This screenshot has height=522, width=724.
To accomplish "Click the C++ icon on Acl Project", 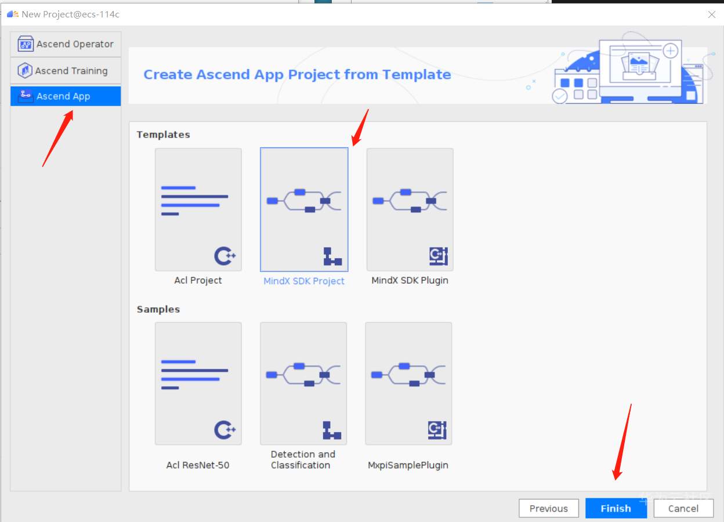I will [x=225, y=256].
